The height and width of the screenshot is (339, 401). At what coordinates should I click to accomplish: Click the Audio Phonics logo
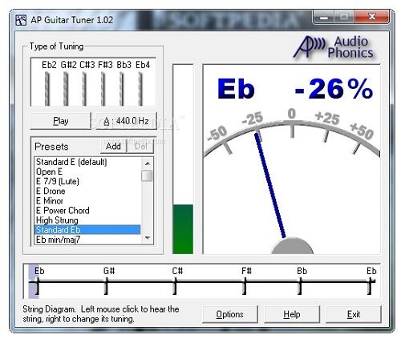coord(334,47)
